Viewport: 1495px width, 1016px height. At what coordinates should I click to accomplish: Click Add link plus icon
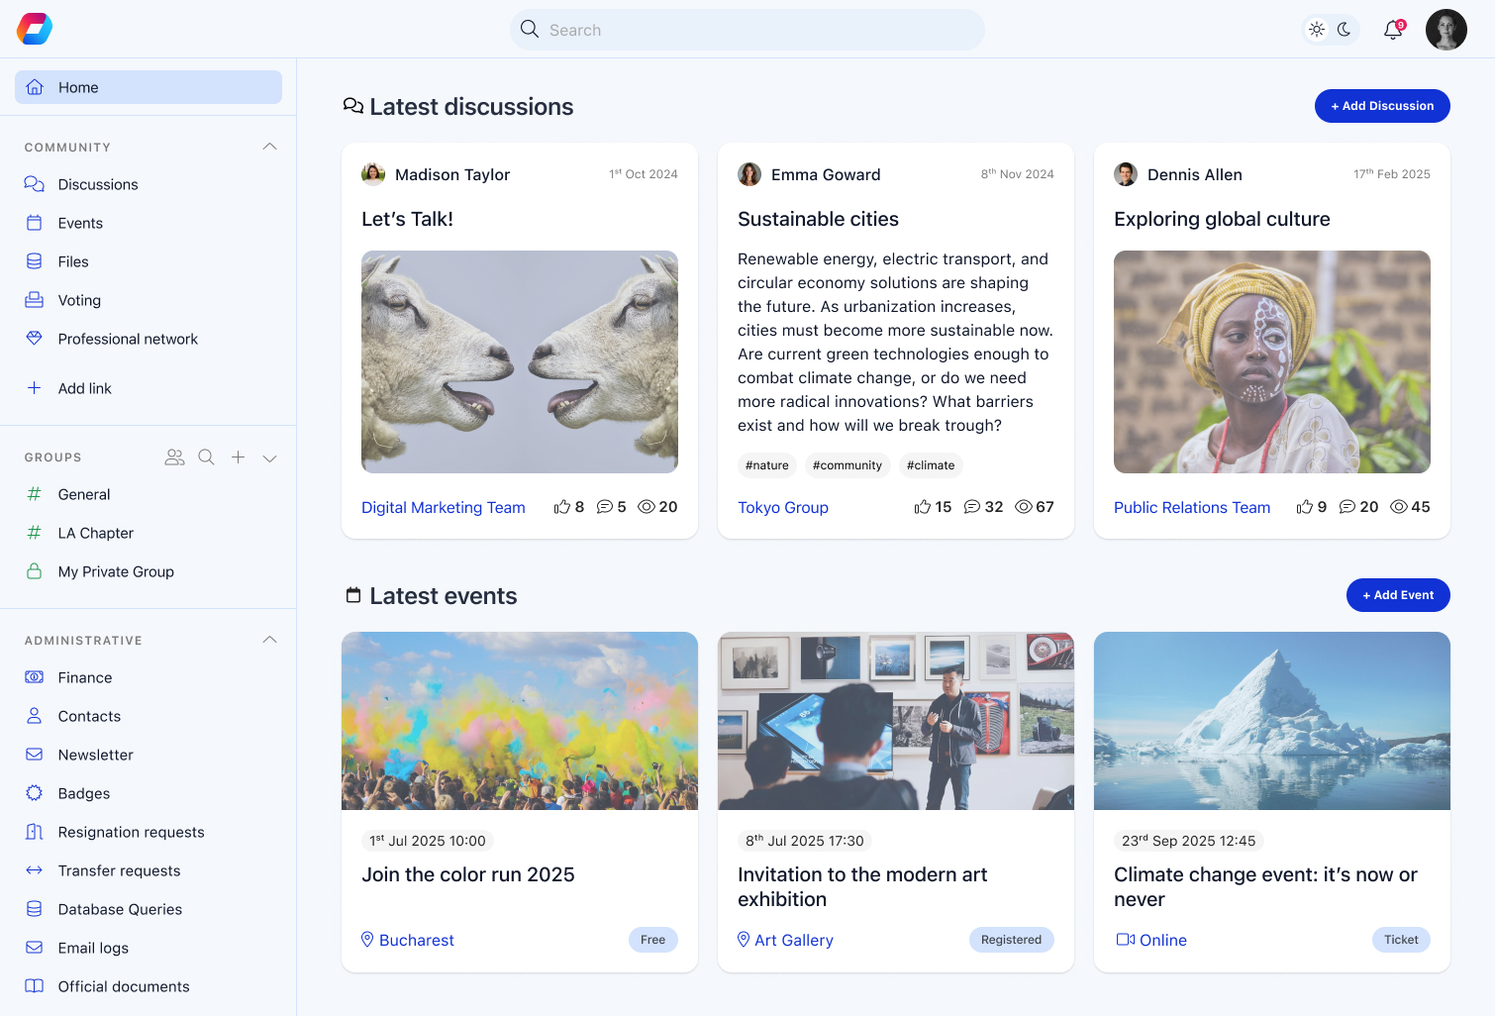(x=35, y=388)
